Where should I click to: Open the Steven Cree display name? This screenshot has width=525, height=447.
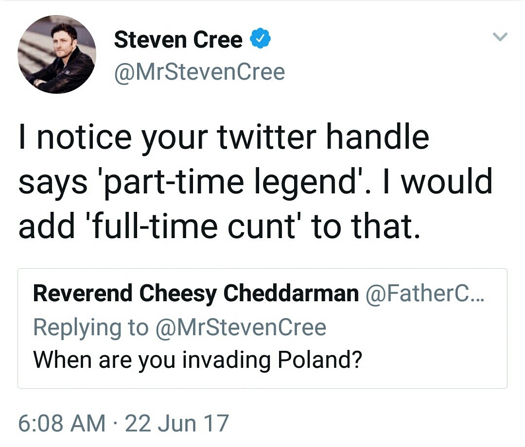178,39
